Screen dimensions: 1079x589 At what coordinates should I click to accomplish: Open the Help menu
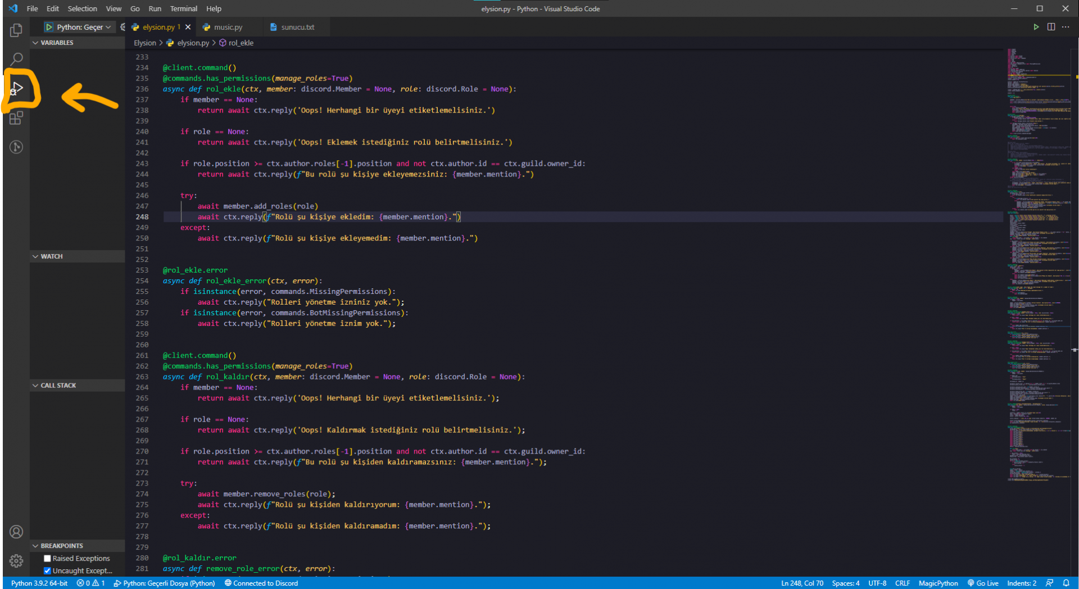[x=214, y=8]
